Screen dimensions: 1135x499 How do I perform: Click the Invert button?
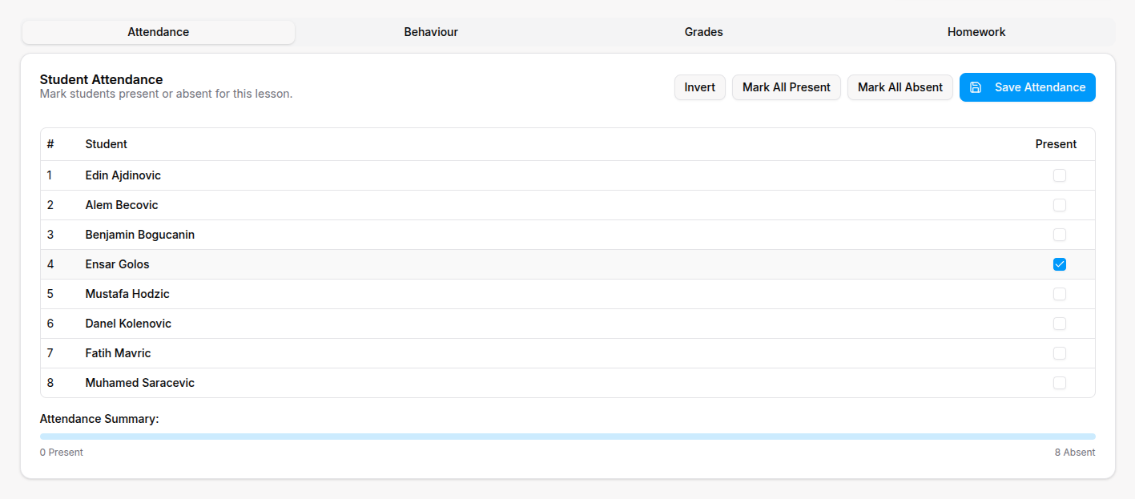coord(699,87)
